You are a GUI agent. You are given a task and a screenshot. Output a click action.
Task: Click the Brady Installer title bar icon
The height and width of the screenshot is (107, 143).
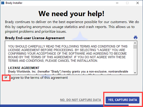pos(3,3)
